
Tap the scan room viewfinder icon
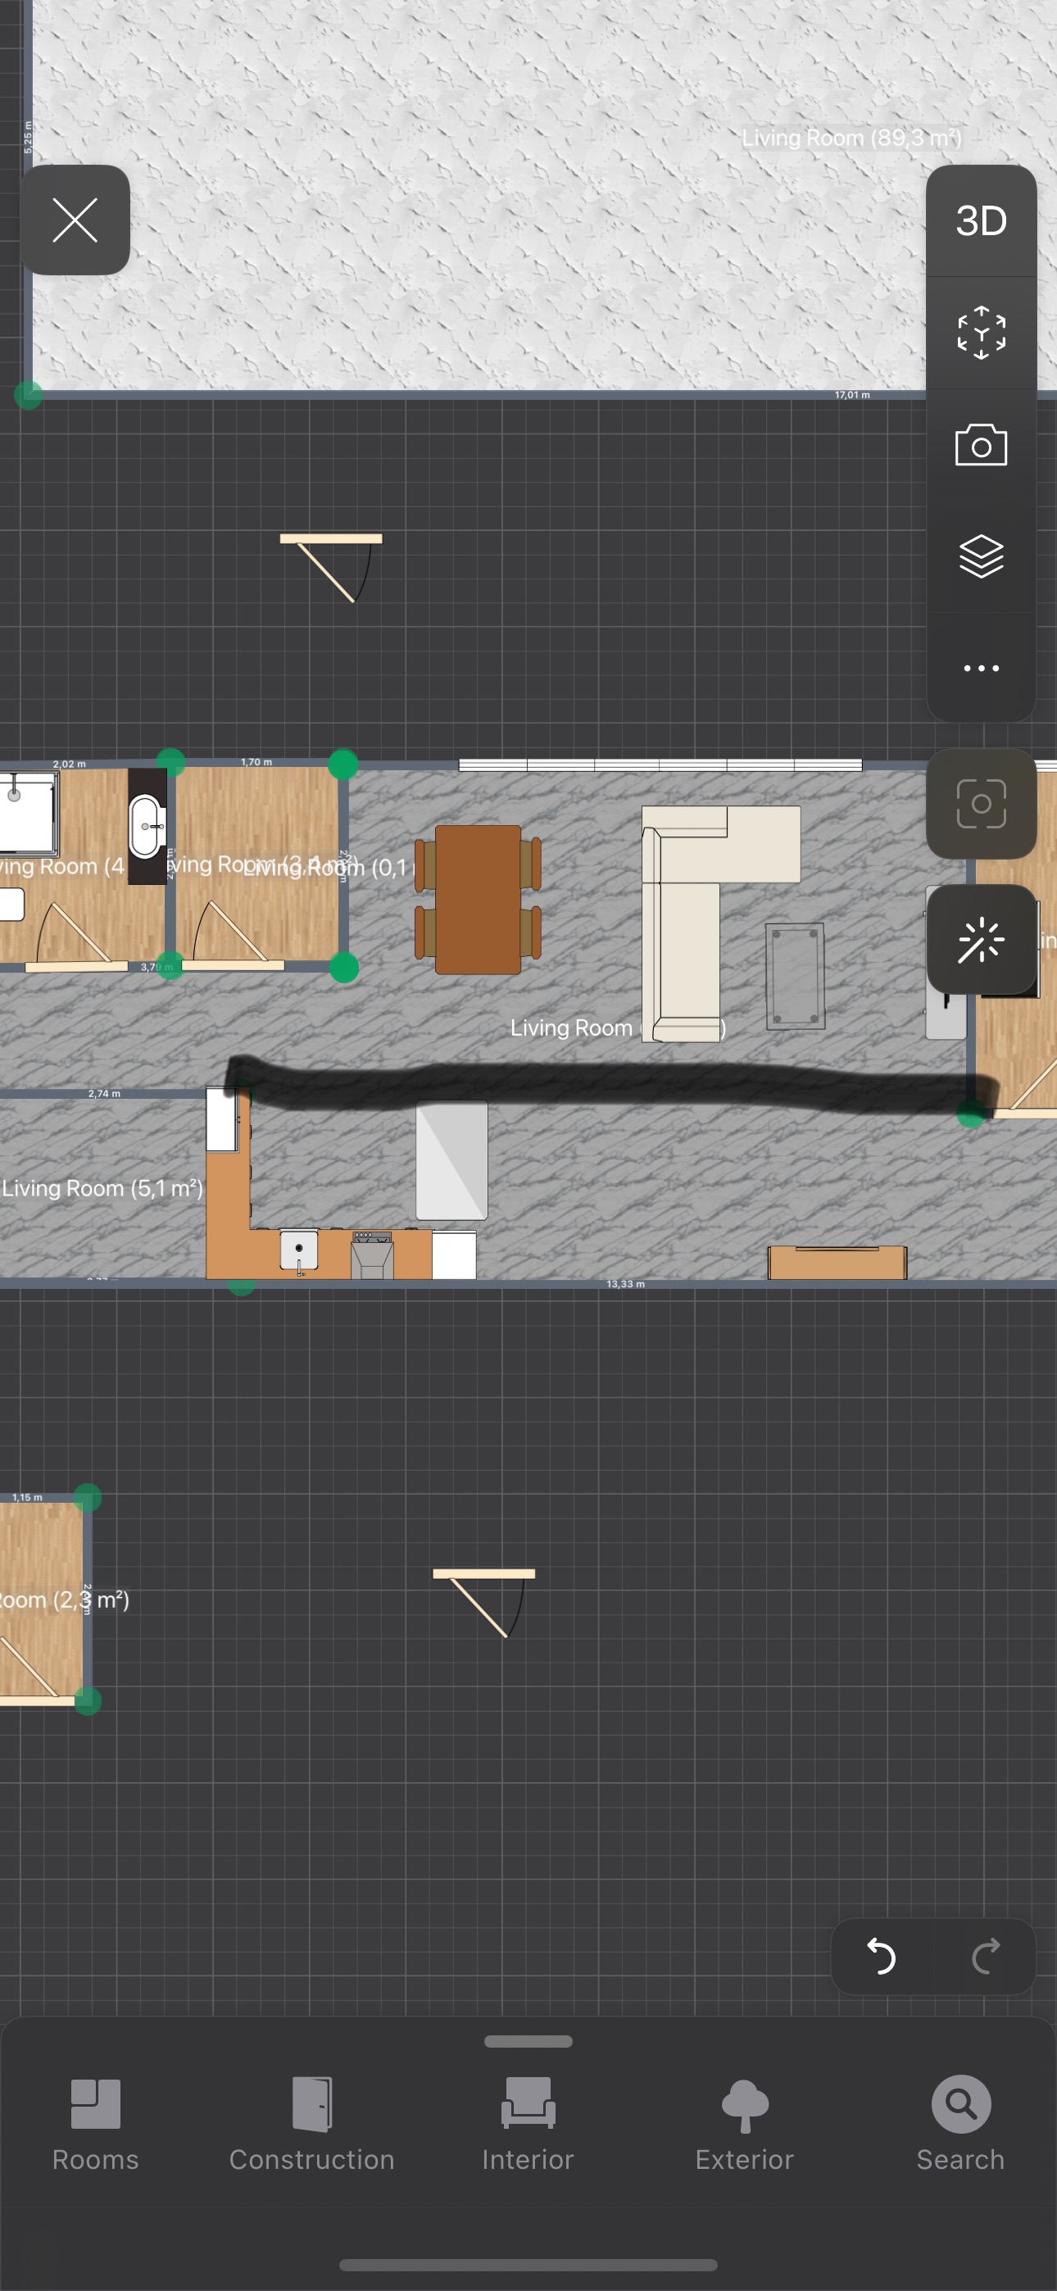click(x=981, y=804)
